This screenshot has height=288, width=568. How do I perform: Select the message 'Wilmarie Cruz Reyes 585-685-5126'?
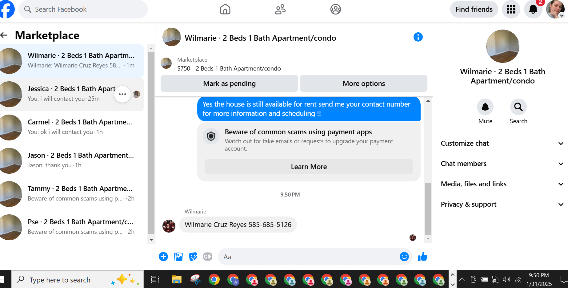pos(238,225)
